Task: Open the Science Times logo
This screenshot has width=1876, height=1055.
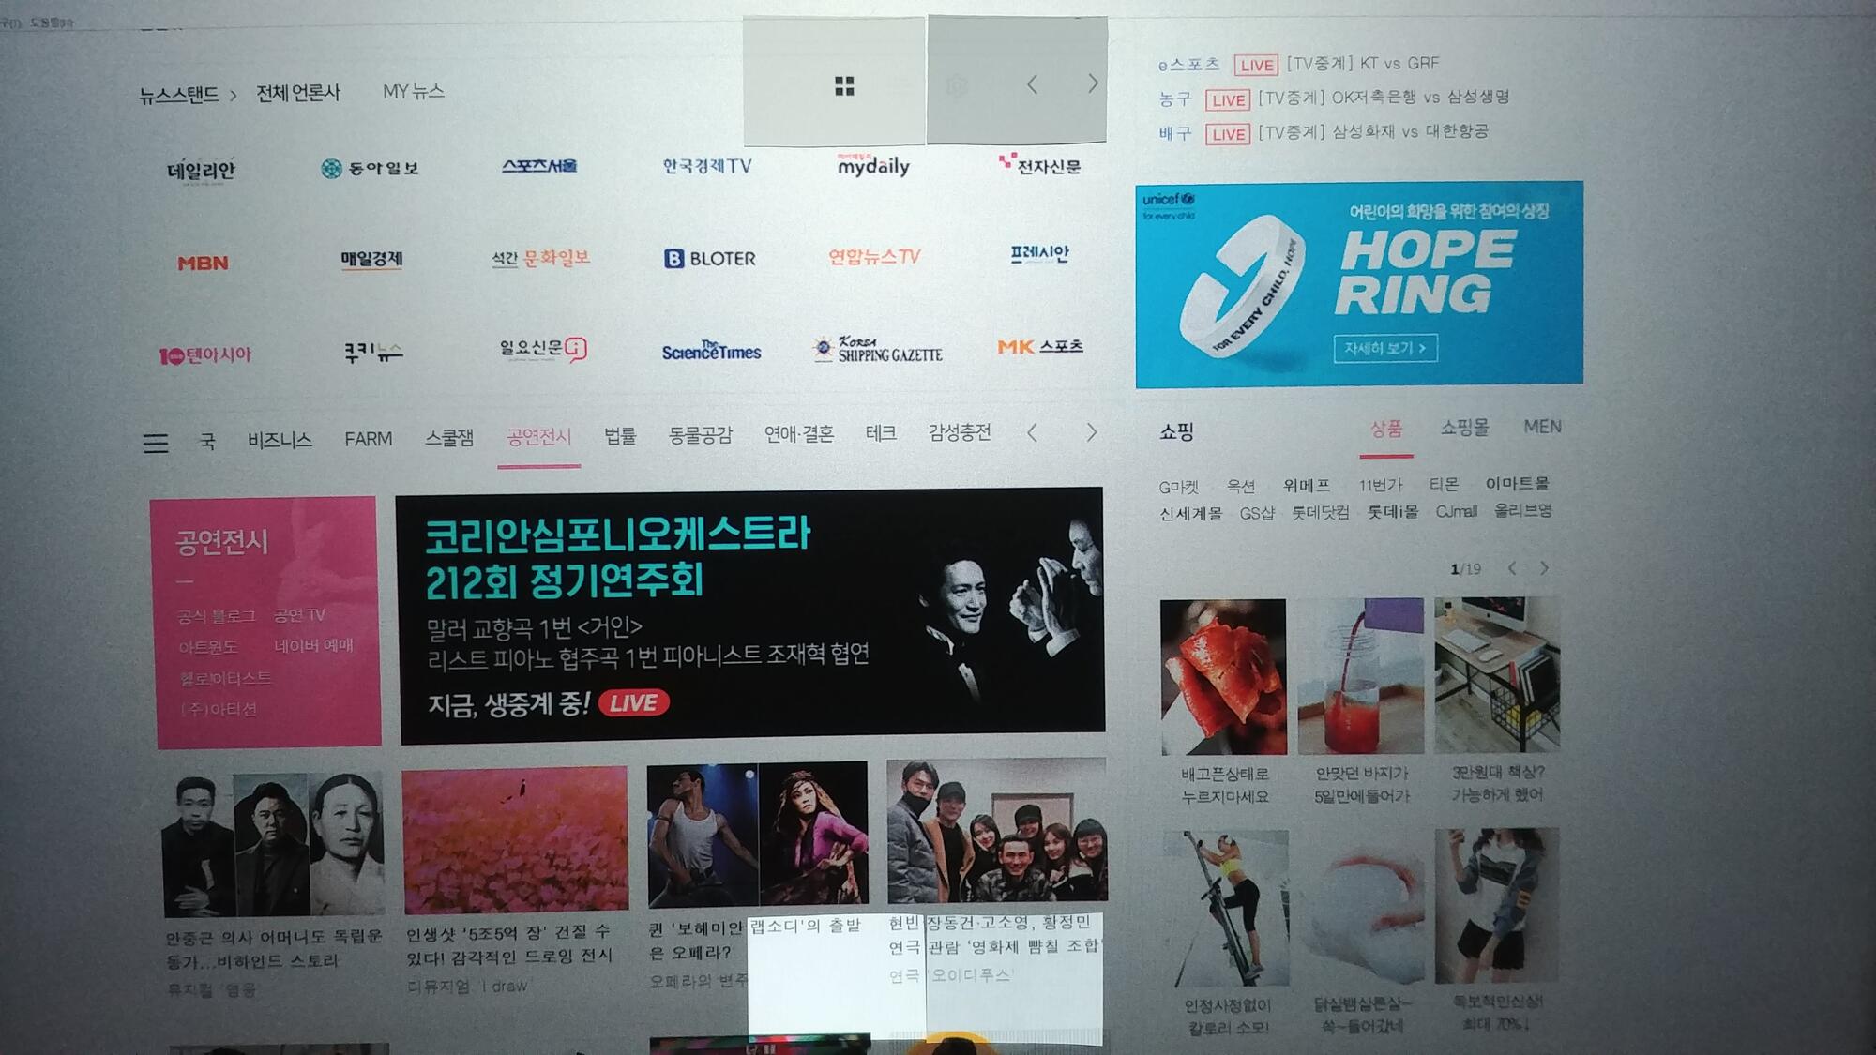Action: [x=711, y=352]
